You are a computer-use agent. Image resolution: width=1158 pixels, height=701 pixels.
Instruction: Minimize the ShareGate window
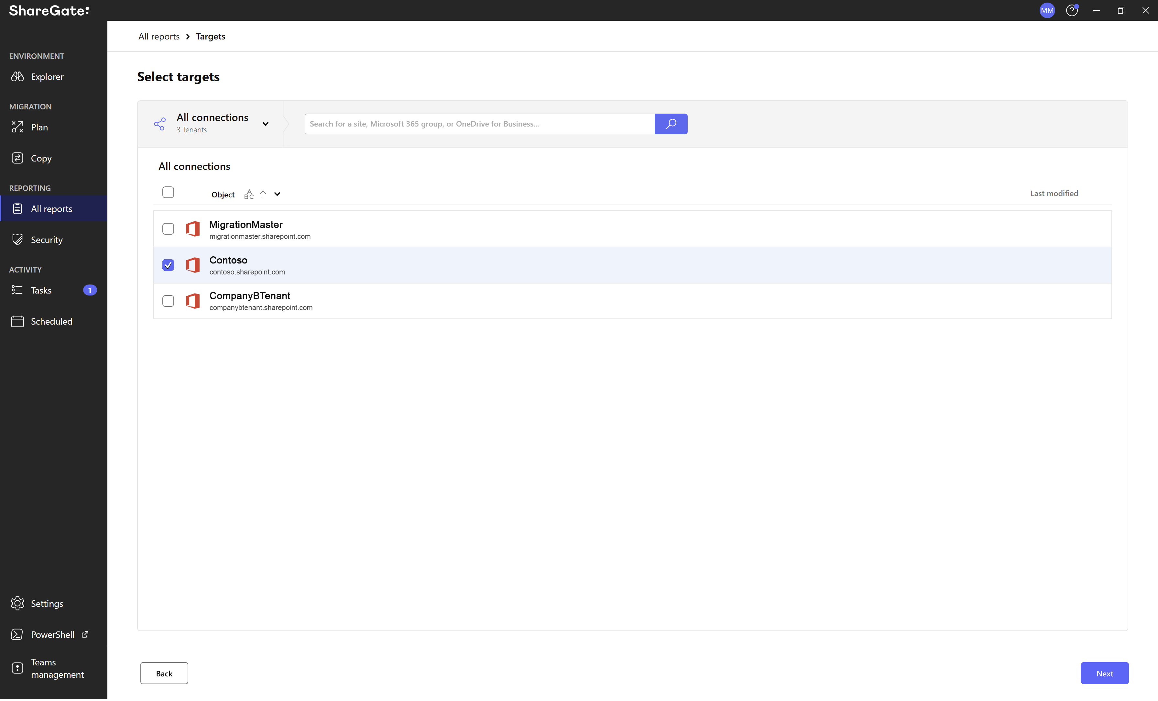[1097, 10]
